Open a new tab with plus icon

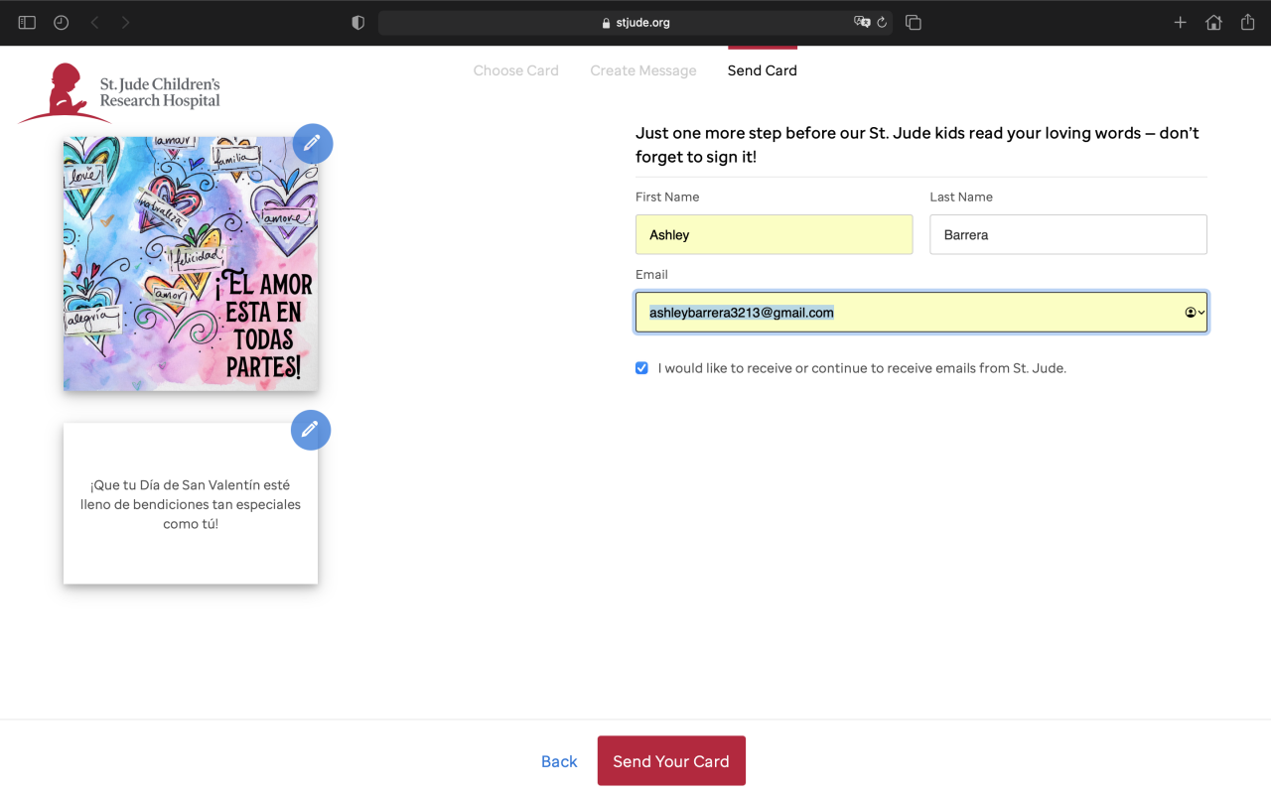pos(1180,22)
